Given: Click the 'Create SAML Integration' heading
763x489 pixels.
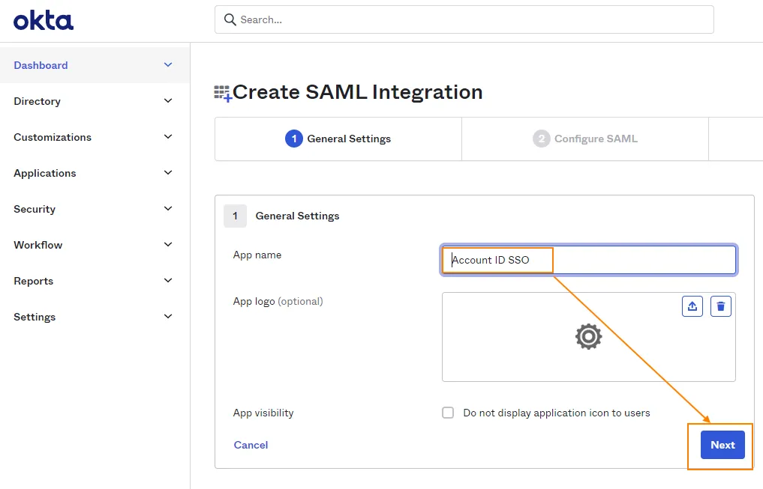Looking at the screenshot, I should pos(358,92).
